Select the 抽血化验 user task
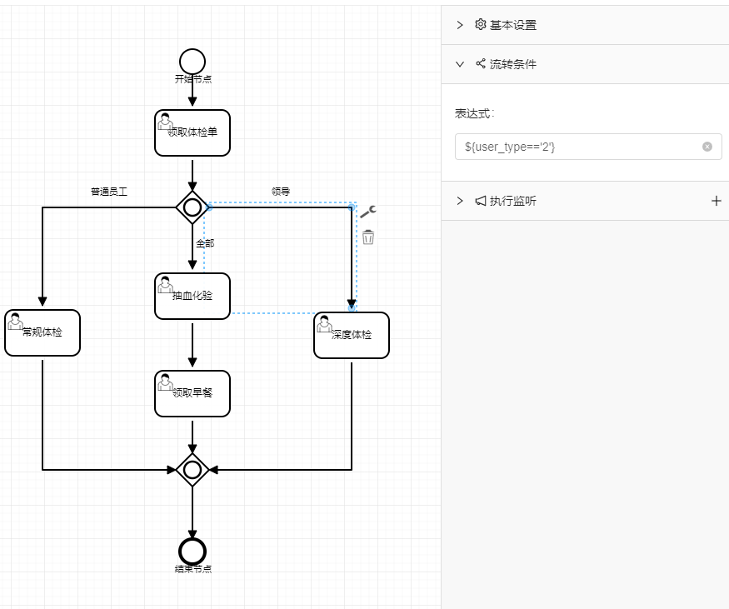This screenshot has height=609, width=729. 192,296
